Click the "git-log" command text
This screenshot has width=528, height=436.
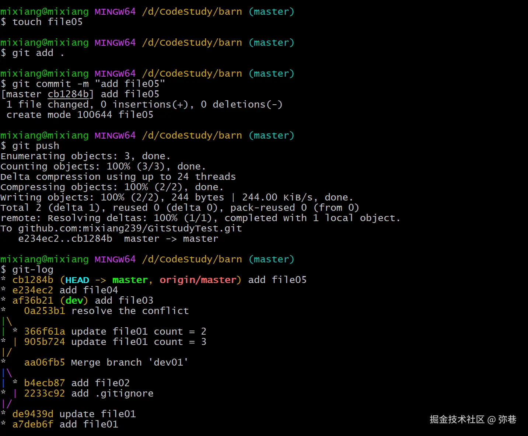(33, 270)
